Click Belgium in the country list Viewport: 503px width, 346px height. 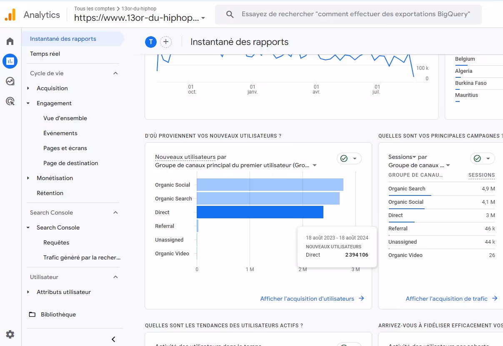(x=465, y=59)
